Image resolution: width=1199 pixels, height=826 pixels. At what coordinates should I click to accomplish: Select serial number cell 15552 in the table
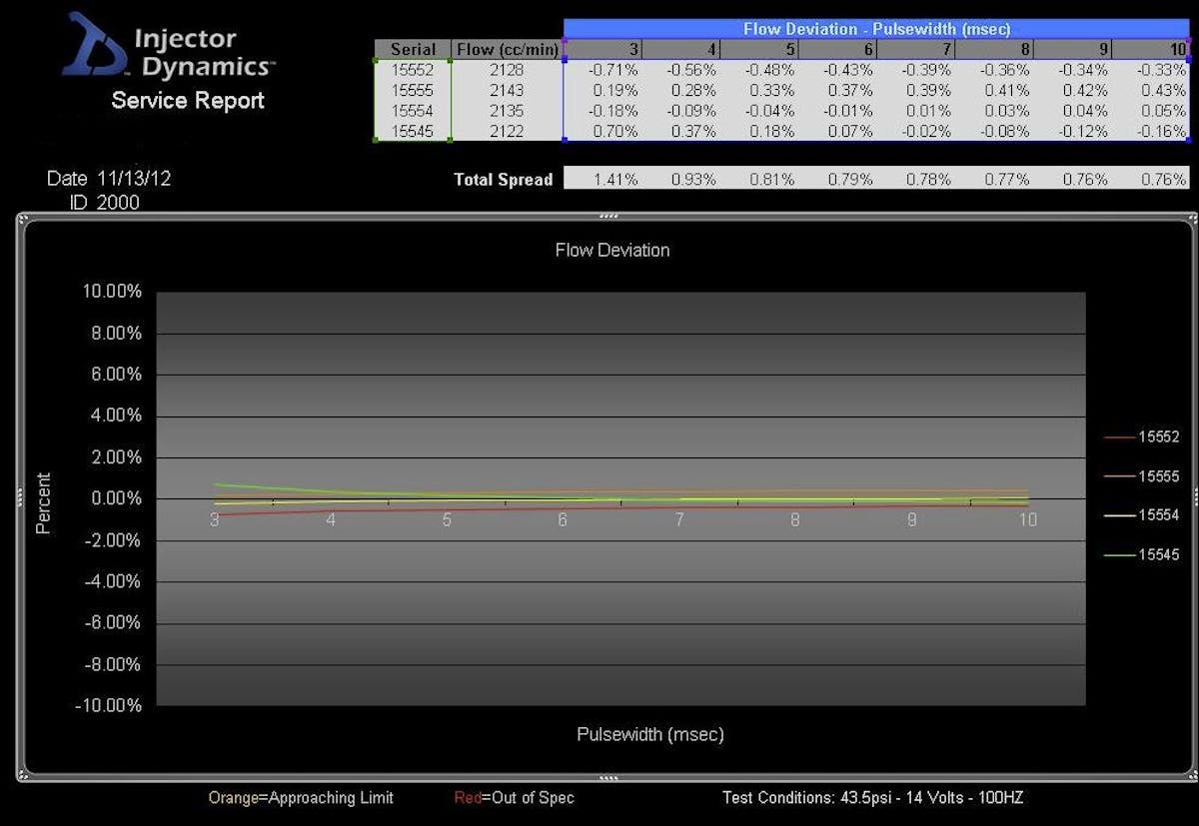coord(413,69)
